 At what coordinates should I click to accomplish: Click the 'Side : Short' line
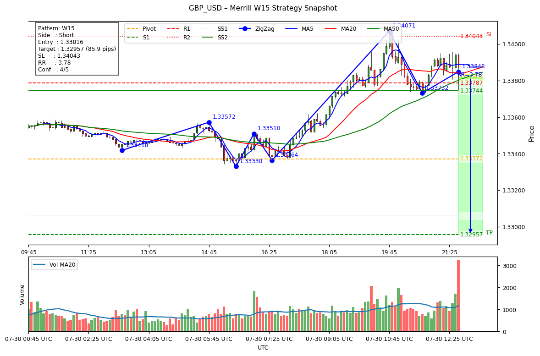tap(56, 35)
